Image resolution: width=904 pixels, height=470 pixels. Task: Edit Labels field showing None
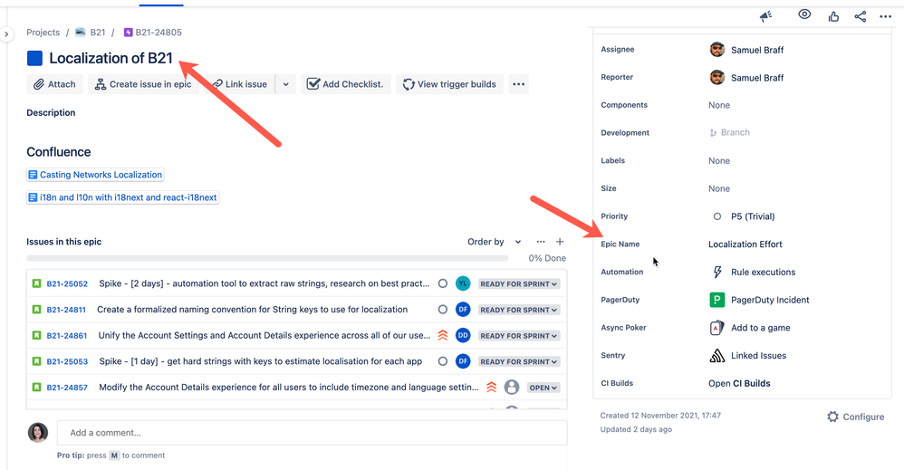click(719, 161)
